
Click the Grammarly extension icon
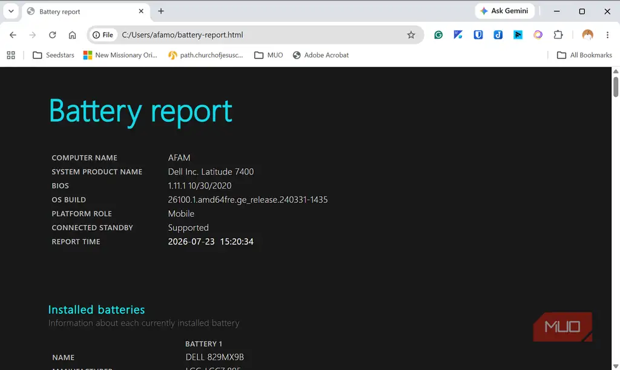438,35
